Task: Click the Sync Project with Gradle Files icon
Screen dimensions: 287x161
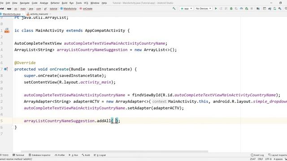Action: (270, 8)
